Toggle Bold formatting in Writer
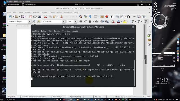 [81, 21]
